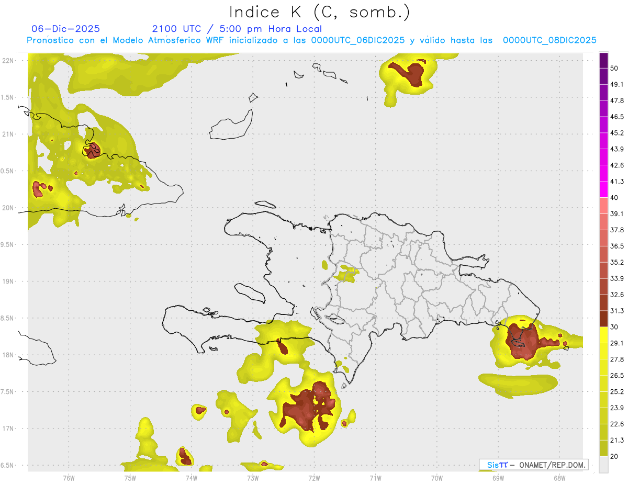Click the legend value '43.9'
This screenshot has height=485, width=628.
click(617, 149)
